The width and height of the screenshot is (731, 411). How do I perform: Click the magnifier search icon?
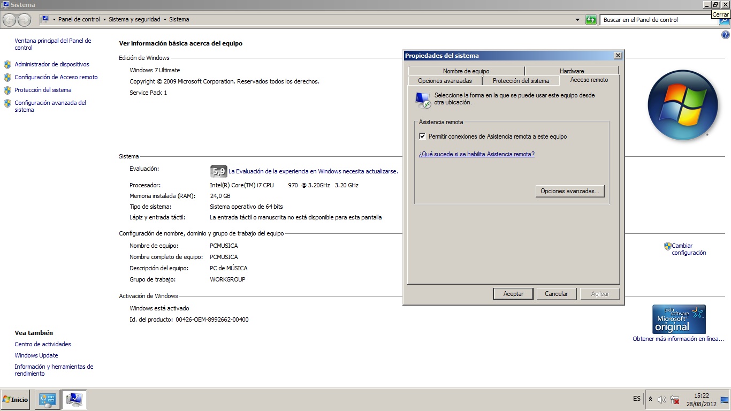pyautogui.click(x=724, y=20)
